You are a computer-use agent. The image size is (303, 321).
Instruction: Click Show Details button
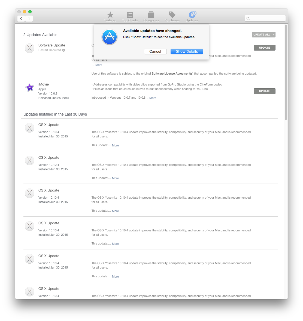(x=187, y=51)
